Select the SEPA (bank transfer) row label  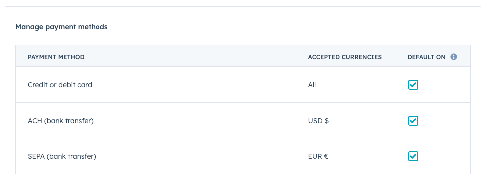62,156
